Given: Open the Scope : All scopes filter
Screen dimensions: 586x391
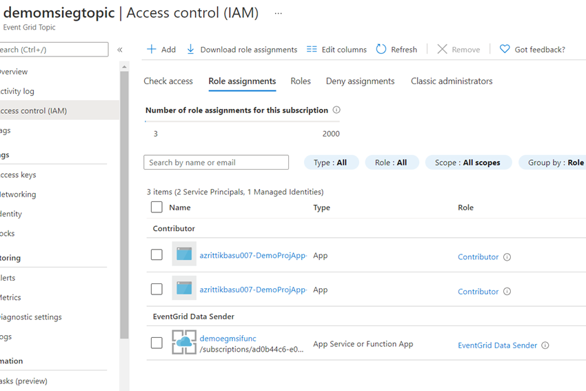Looking at the screenshot, I should tap(468, 163).
